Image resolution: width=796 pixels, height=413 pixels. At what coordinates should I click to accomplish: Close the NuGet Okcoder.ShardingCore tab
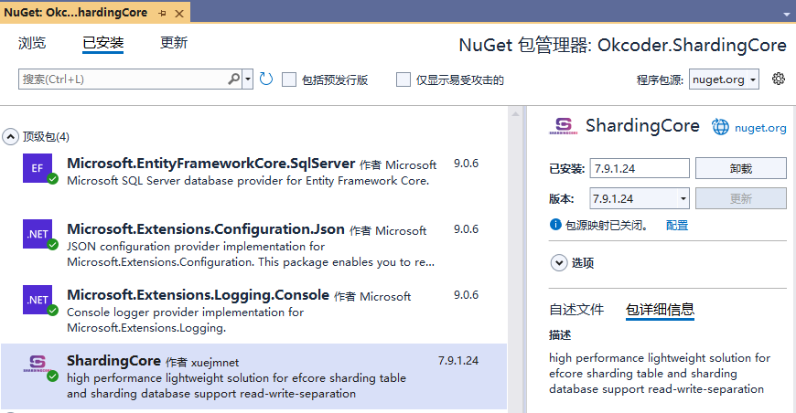[x=179, y=14]
